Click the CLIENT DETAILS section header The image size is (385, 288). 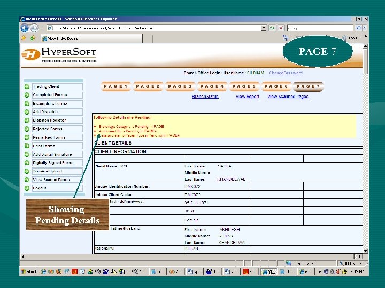[x=113, y=143]
